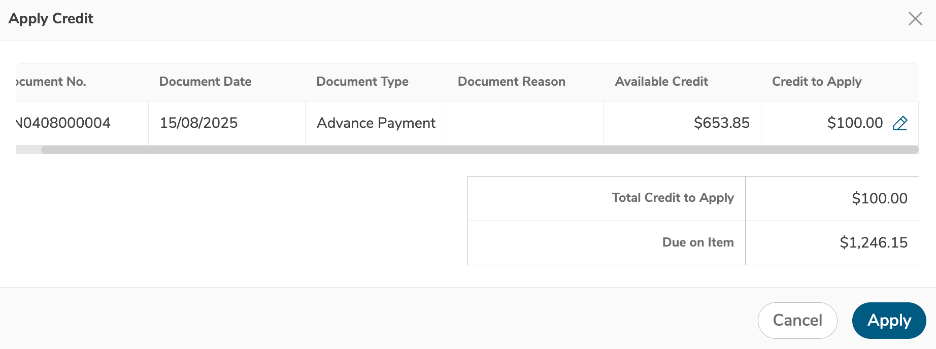Image resolution: width=936 pixels, height=349 pixels.
Task: Click the Apply Credit dialog title
Action: pyautogui.click(x=51, y=19)
